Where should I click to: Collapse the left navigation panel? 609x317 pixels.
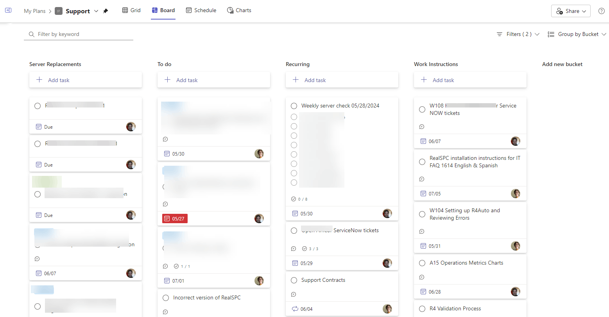(x=8, y=11)
